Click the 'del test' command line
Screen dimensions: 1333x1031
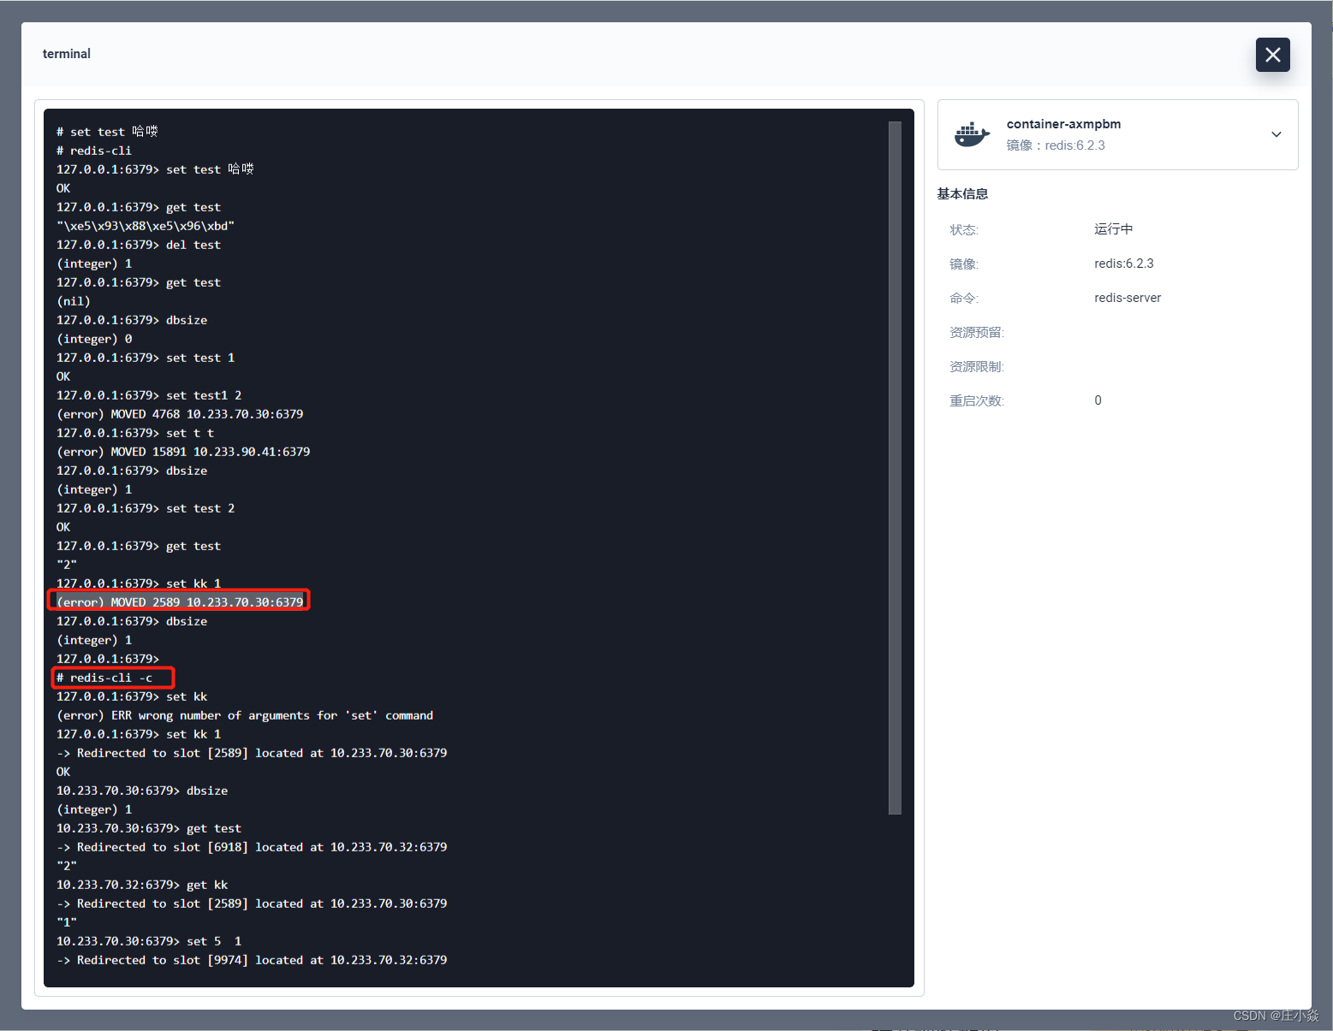coord(139,245)
